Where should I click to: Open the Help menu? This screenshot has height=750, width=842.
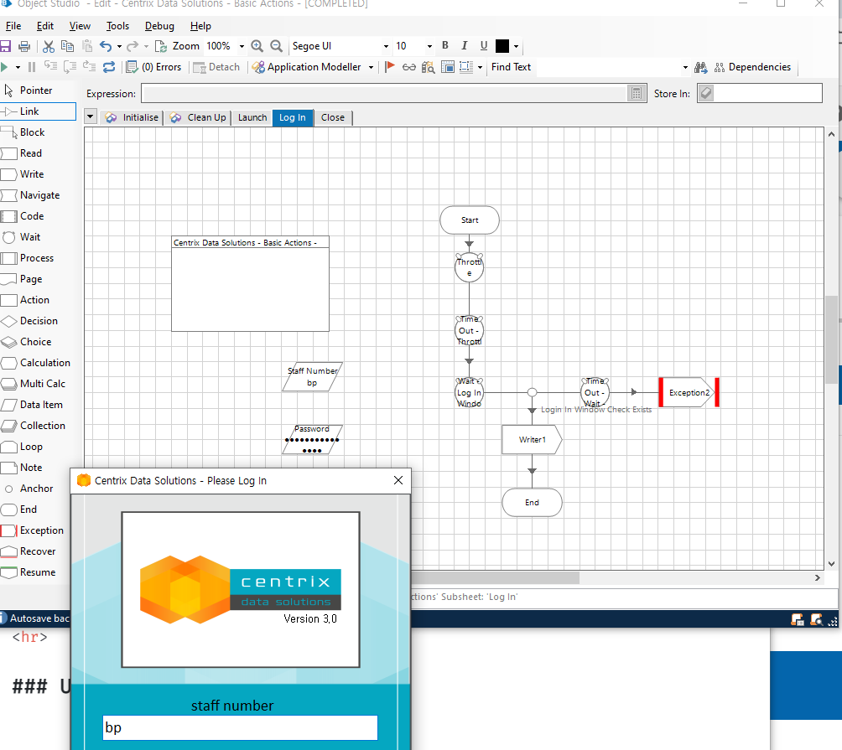point(200,26)
